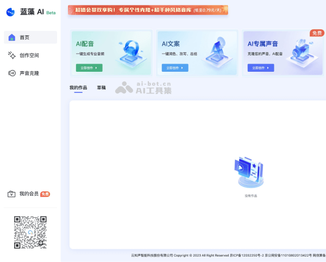Image resolution: width=326 pixels, height=262 pixels.
Task: Open the orange membership promotion banner
Action: pyautogui.click(x=148, y=10)
